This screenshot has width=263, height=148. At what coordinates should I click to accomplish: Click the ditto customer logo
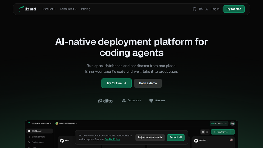105,101
